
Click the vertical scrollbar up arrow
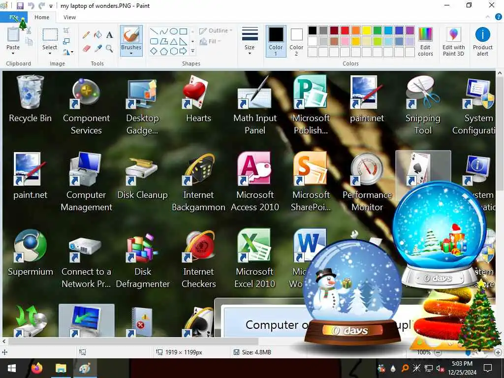(500, 74)
